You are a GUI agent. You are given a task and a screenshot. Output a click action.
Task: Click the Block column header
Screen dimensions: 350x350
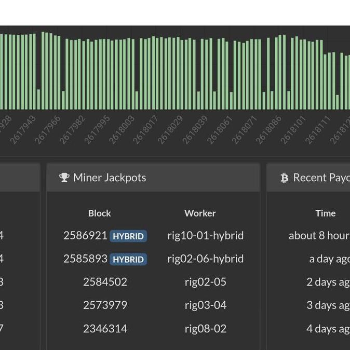point(100,213)
